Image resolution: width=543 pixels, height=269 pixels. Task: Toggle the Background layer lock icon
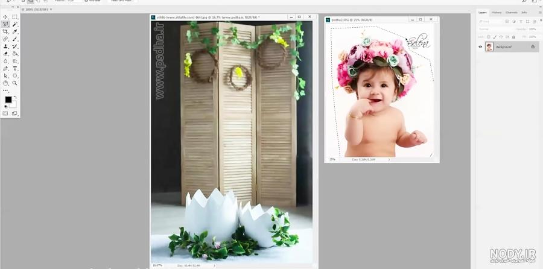click(x=533, y=46)
